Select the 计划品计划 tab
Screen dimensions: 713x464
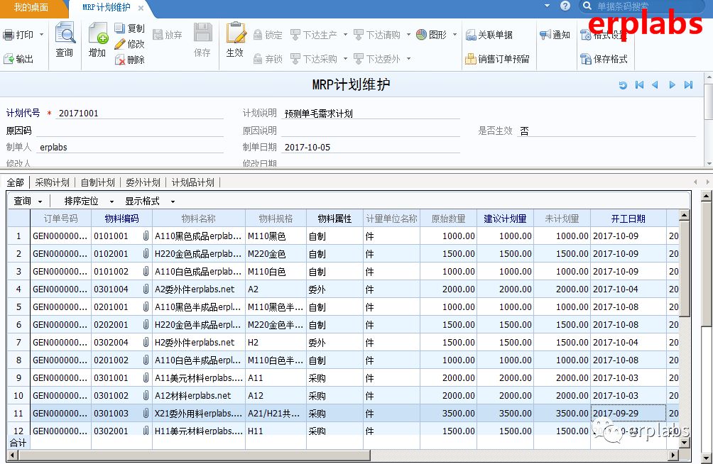pyautogui.click(x=192, y=183)
